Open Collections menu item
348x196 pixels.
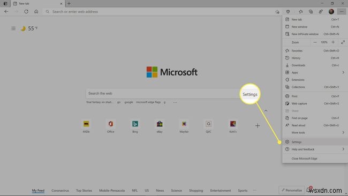pyautogui.click(x=315, y=87)
